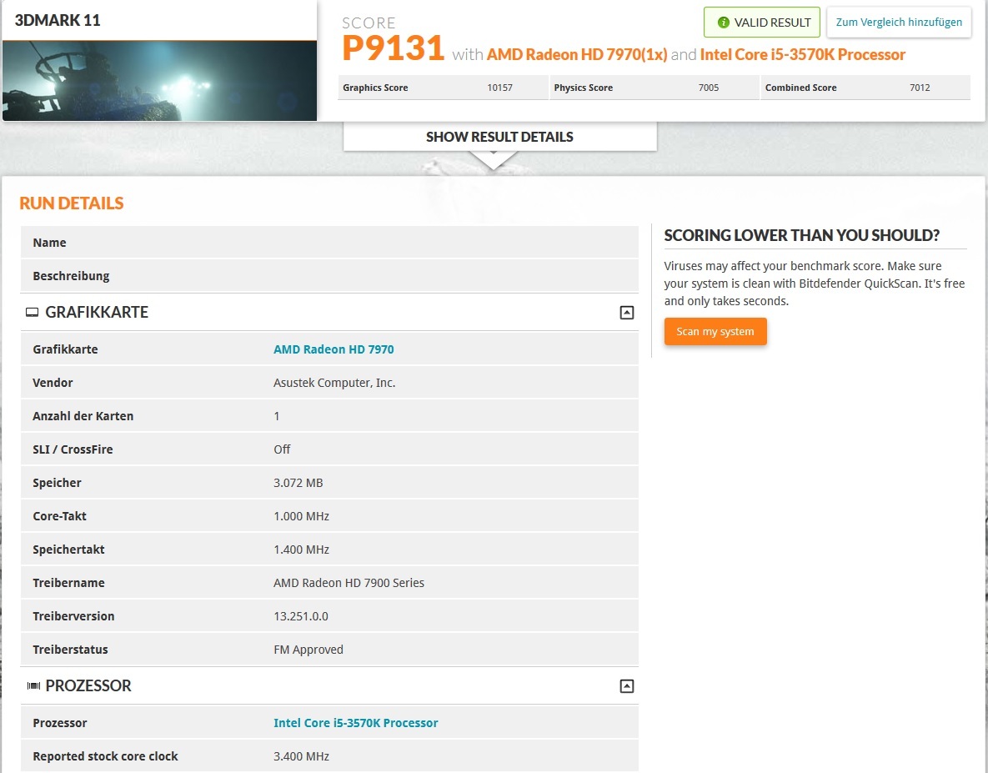Collapse the GRAFIKKARTE section
The width and height of the screenshot is (988, 773).
(x=626, y=313)
